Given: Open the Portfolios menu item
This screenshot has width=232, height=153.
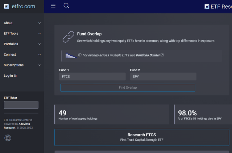Looking at the screenshot, I should 11,44.
